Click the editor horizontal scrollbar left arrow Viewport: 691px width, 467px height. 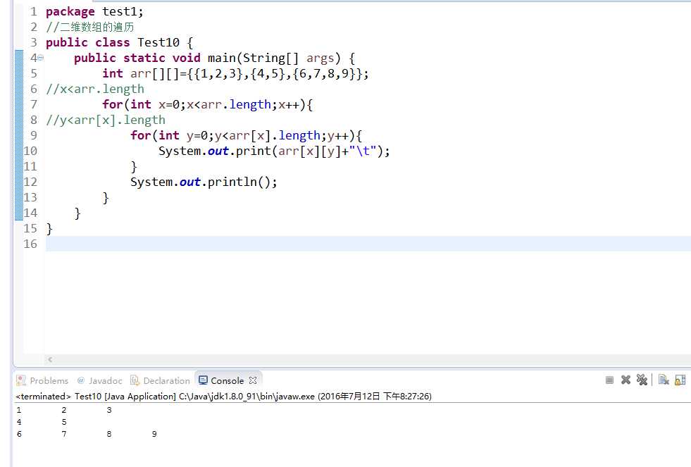[x=50, y=359]
